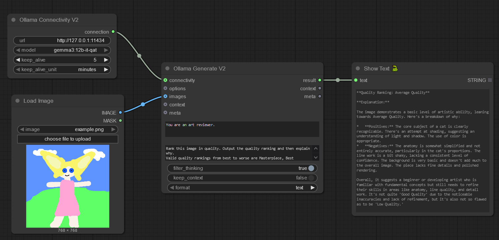This screenshot has width=499, height=240.
Task: Click the Show Text output text area
Action: (422, 150)
